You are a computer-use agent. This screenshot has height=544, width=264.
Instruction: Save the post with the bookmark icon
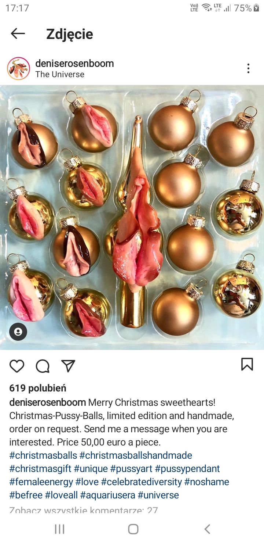[x=247, y=364]
